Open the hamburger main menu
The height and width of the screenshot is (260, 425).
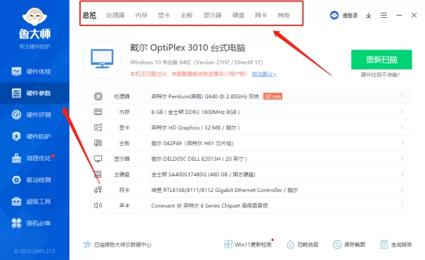click(383, 16)
